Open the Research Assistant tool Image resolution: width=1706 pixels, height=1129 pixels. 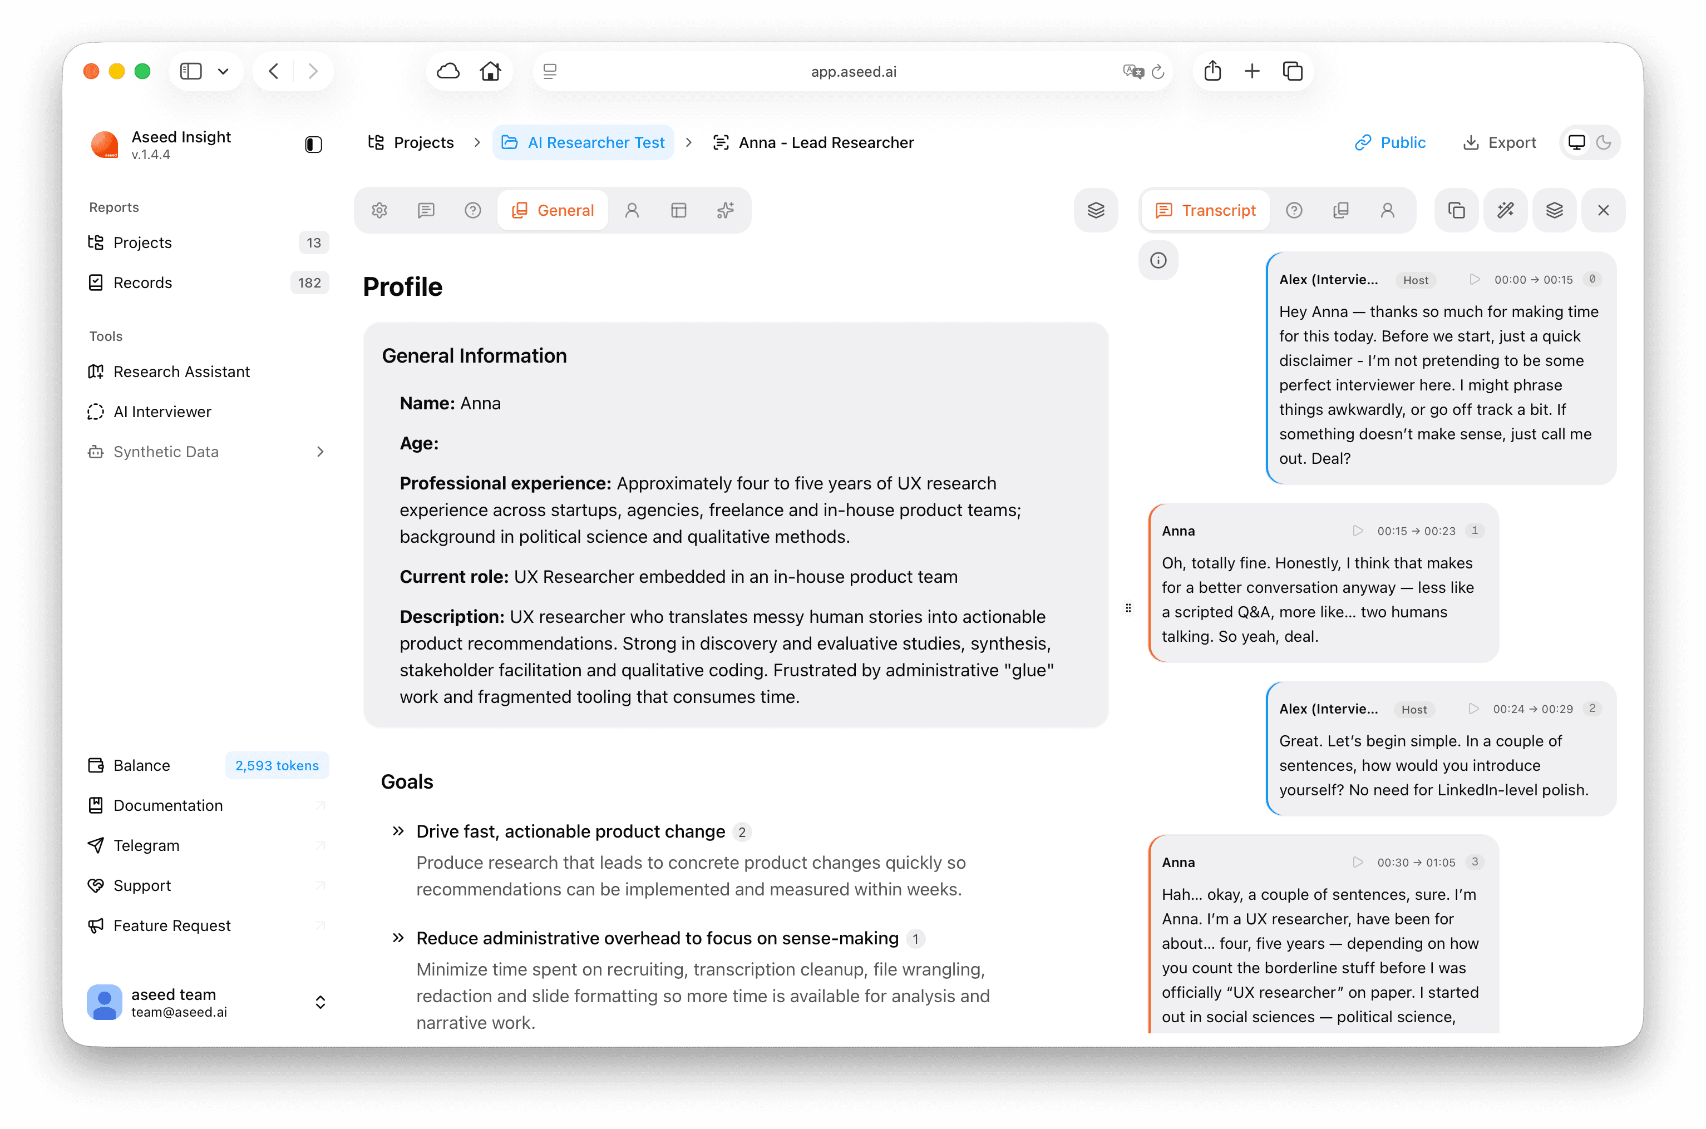point(181,372)
